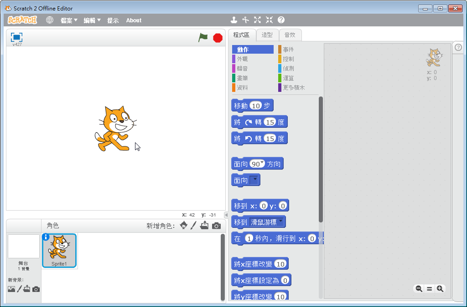Click the value in 將x座標設定為 block

(285, 280)
